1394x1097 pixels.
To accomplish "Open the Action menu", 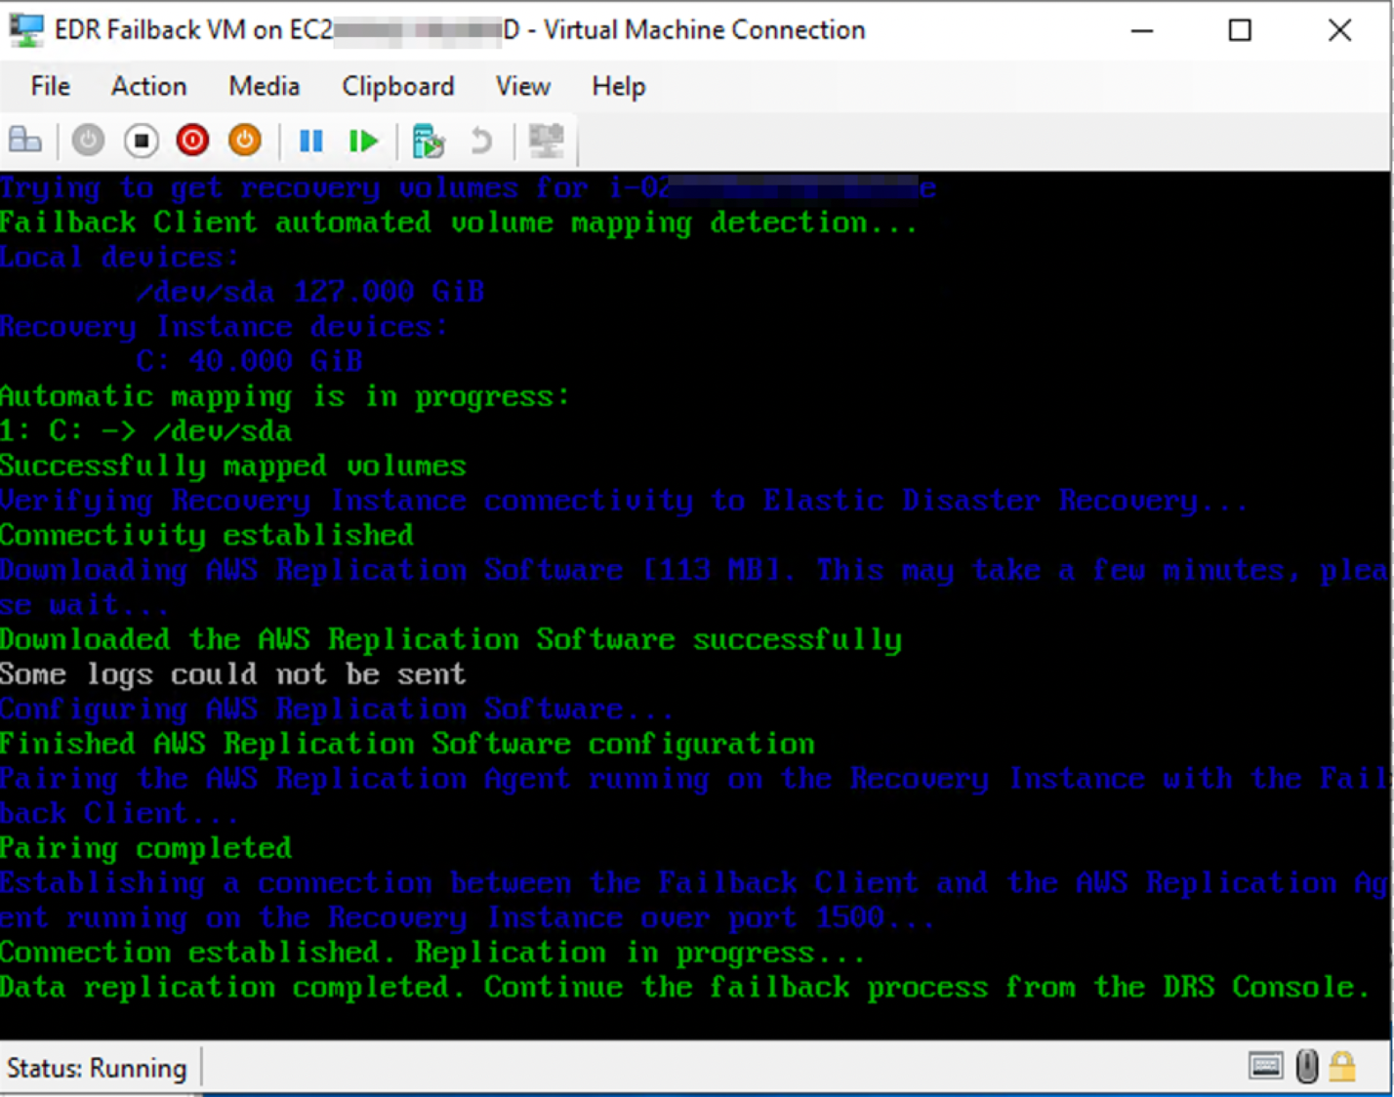I will (x=148, y=86).
